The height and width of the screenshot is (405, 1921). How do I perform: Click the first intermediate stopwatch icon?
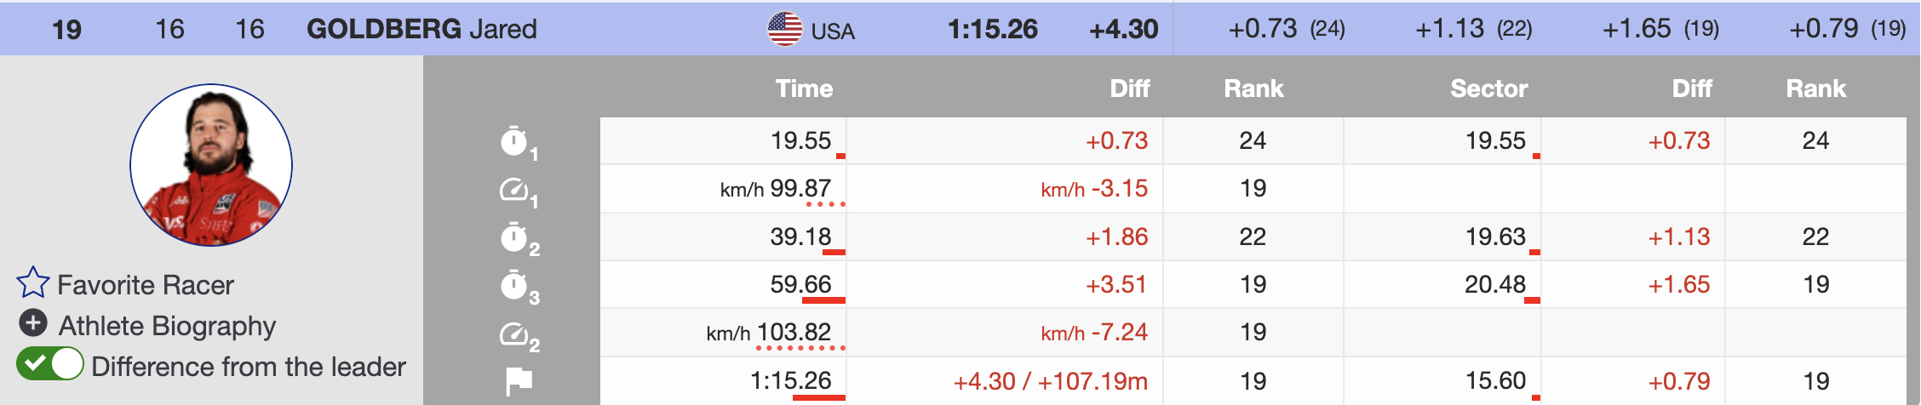pos(514,141)
